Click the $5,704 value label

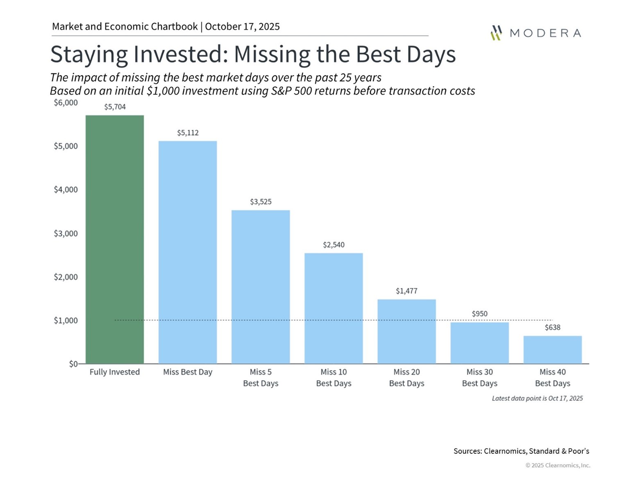(115, 107)
